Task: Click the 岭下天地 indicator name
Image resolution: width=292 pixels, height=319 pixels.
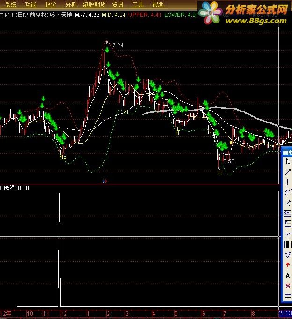Action: [61, 15]
